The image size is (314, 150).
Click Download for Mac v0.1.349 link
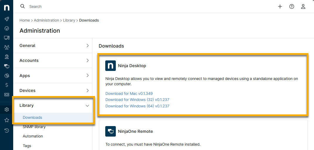point(129,93)
